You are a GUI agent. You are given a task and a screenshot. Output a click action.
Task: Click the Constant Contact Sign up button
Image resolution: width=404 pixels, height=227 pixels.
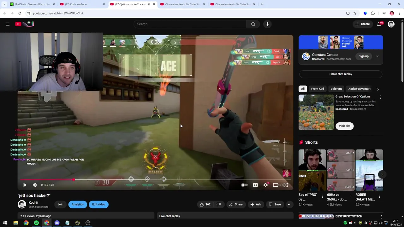[x=364, y=56]
